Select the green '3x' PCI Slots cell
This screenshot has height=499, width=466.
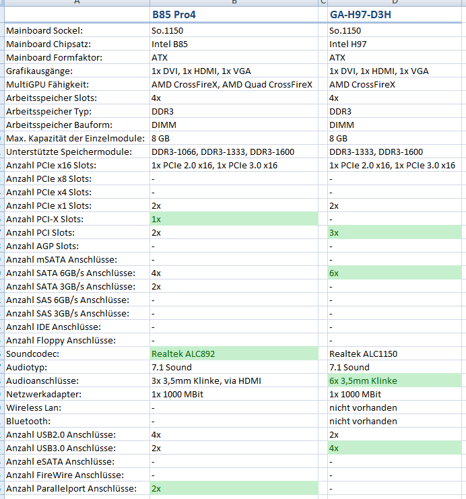[395, 232]
